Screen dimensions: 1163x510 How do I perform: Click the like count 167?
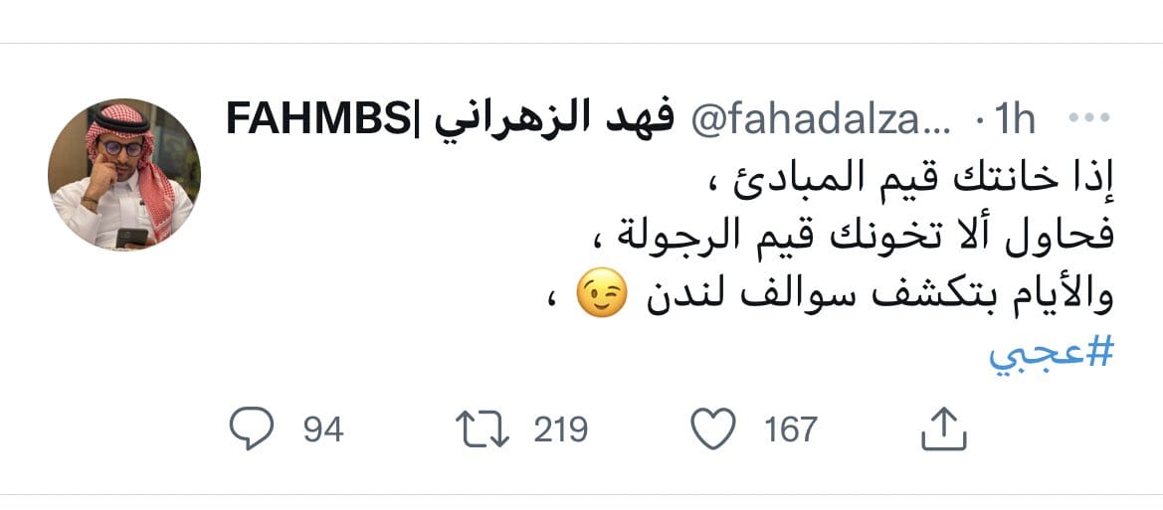pyautogui.click(x=791, y=429)
